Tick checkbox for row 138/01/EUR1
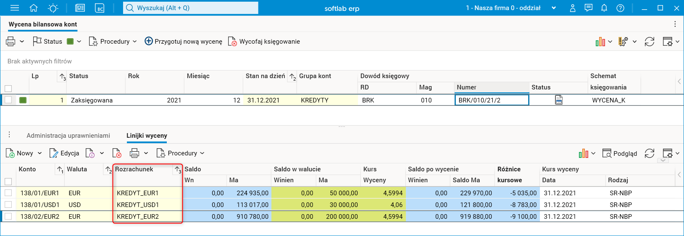The height and width of the screenshot is (236, 684). pyautogui.click(x=8, y=193)
